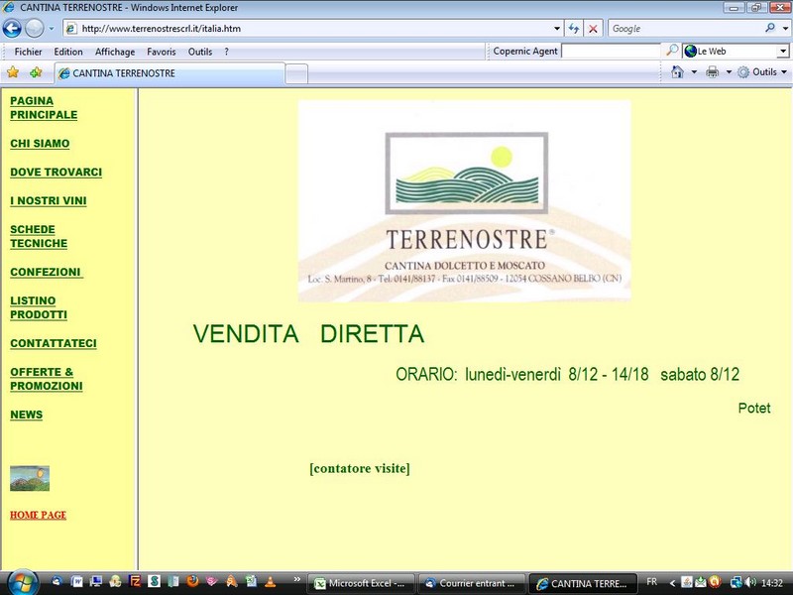
Task: Open the Outils menu in menu bar
Action: tap(200, 52)
